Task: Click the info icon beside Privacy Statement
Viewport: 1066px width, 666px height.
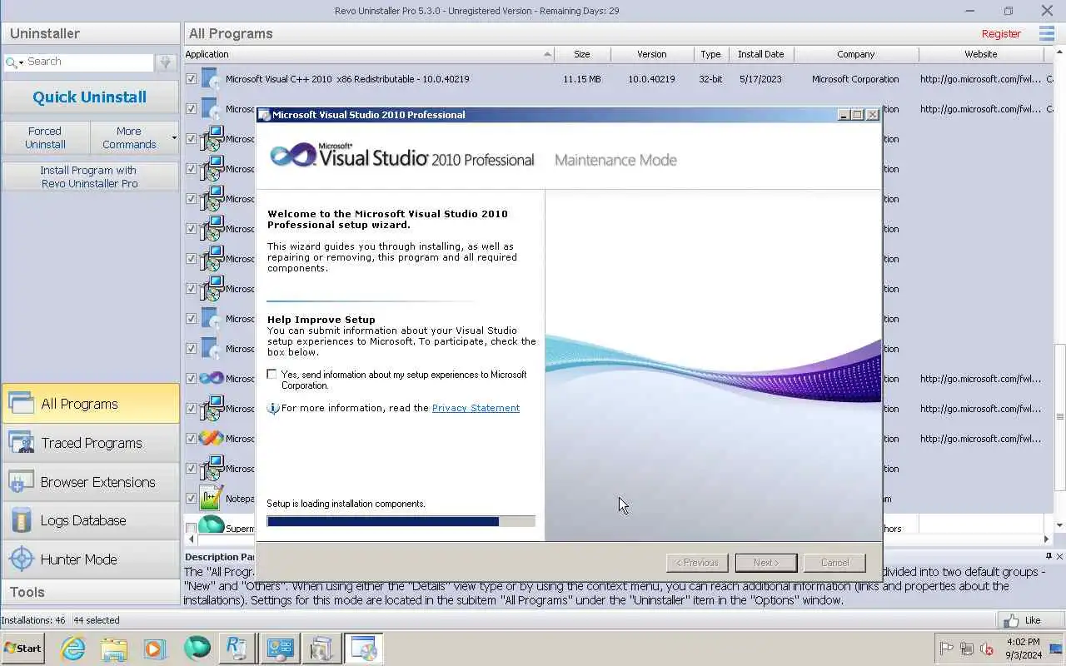Action: (273, 408)
